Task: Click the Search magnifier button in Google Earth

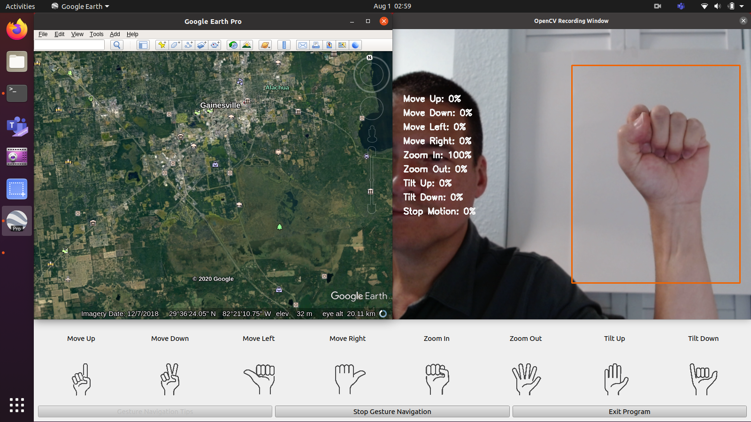Action: pos(117,45)
